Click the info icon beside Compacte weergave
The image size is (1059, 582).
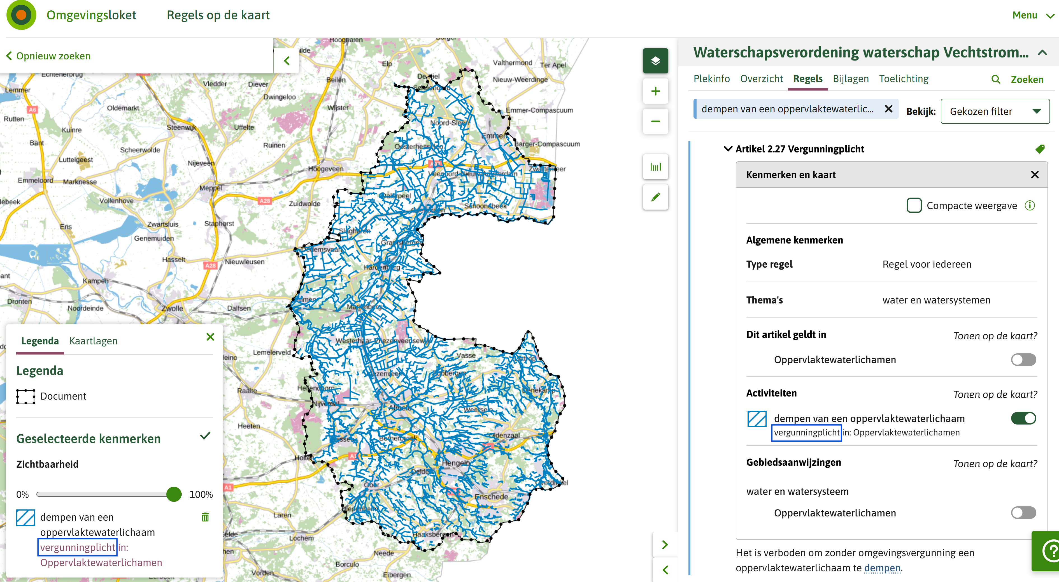[x=1029, y=205]
